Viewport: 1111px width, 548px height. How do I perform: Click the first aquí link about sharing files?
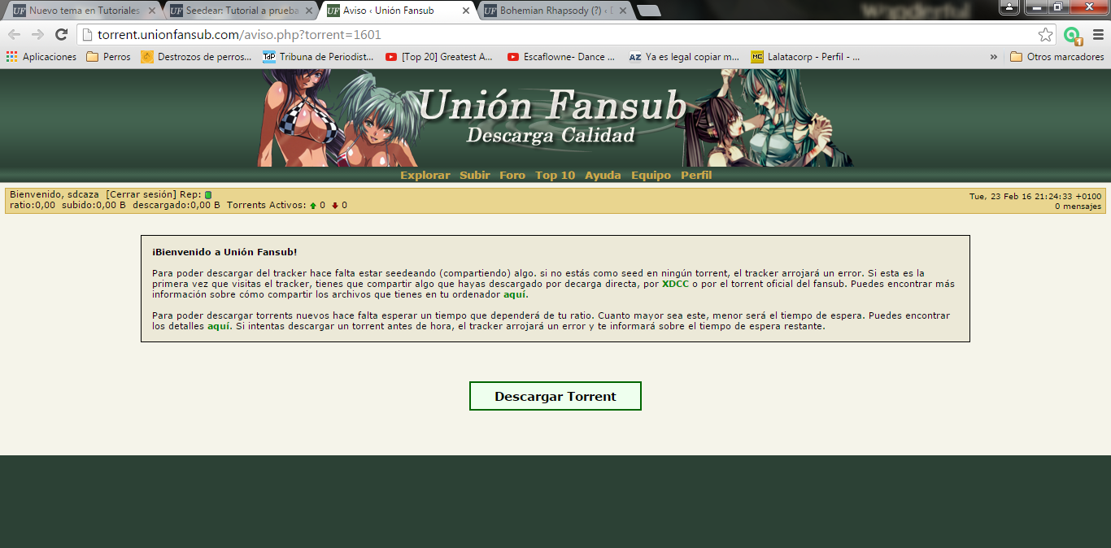point(516,294)
